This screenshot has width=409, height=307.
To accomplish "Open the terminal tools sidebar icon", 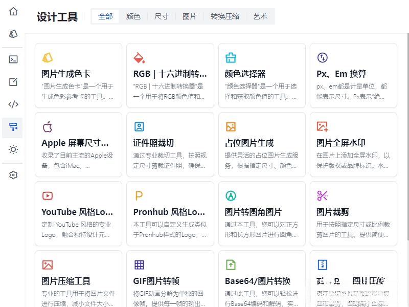I will click(13, 59).
